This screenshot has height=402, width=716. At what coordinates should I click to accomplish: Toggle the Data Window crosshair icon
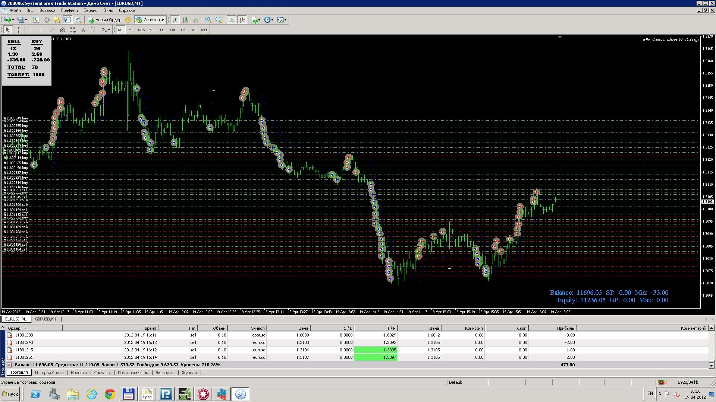click(47, 20)
